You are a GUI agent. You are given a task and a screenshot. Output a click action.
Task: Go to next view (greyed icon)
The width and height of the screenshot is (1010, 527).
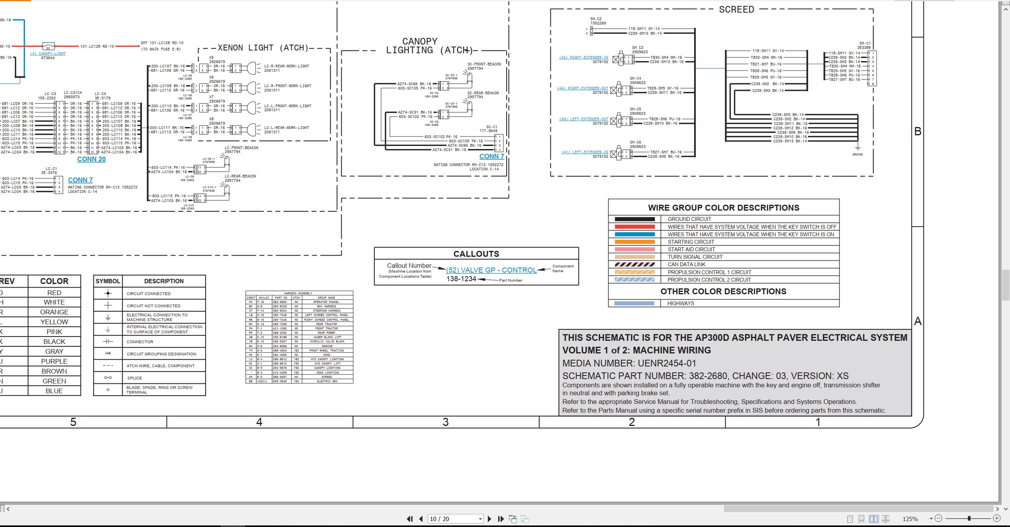(x=525, y=519)
